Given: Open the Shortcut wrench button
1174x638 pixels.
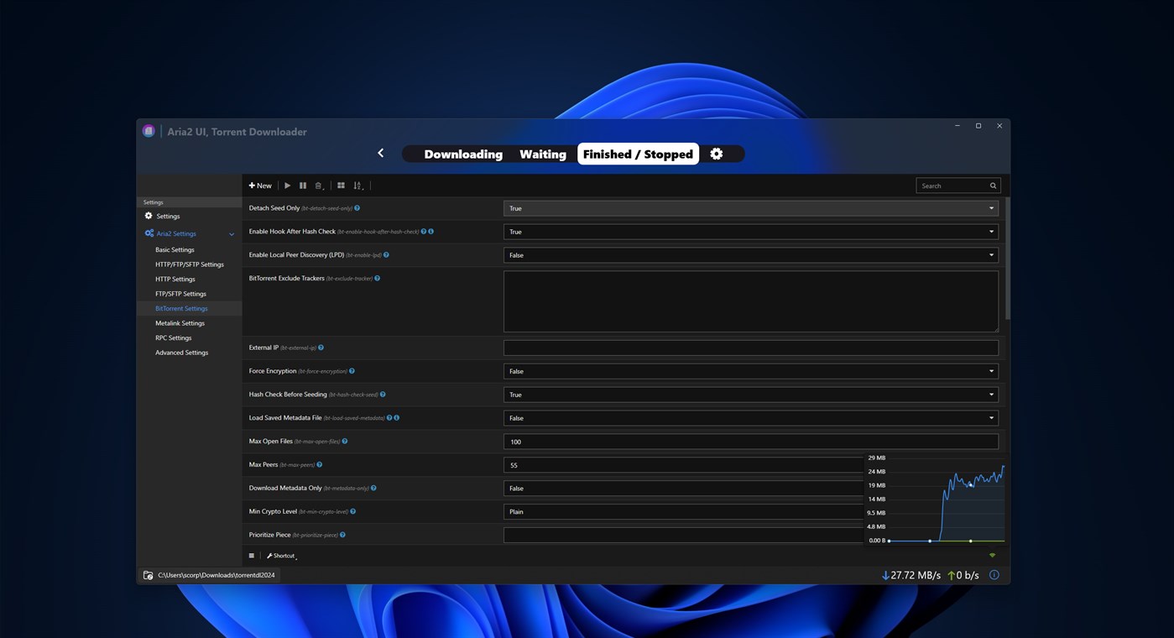Looking at the screenshot, I should pos(280,555).
